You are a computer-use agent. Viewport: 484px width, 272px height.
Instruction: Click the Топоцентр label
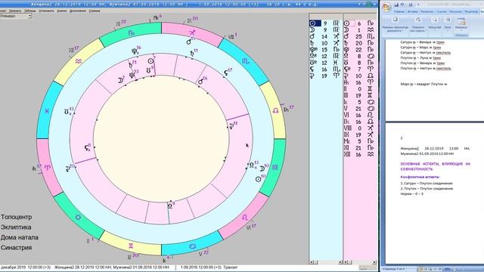17,217
